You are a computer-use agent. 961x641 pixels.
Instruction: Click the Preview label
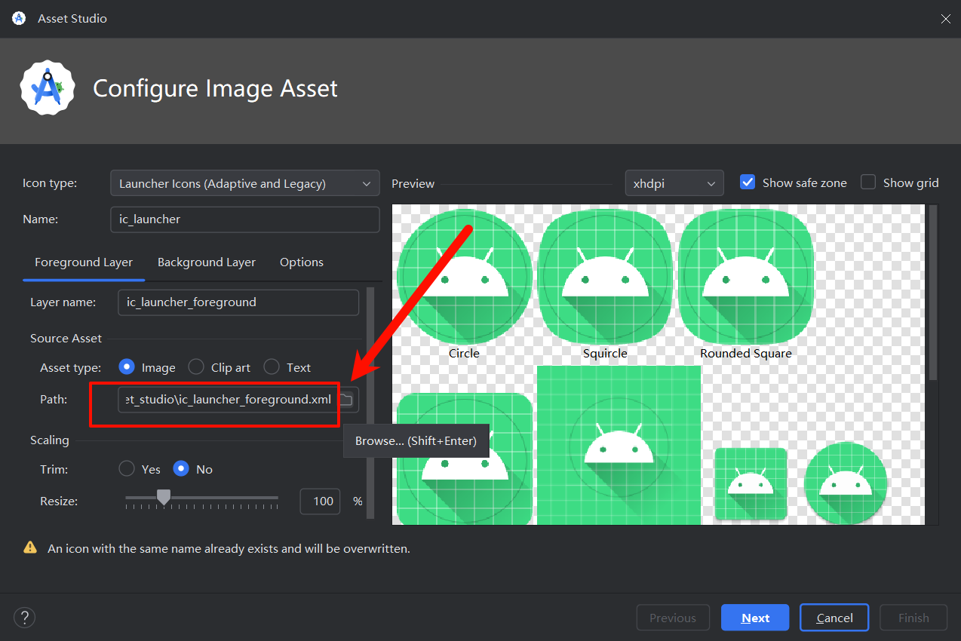tap(413, 183)
